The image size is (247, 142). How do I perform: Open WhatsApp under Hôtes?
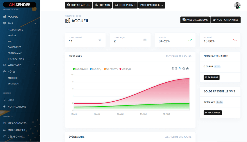[x=13, y=84]
